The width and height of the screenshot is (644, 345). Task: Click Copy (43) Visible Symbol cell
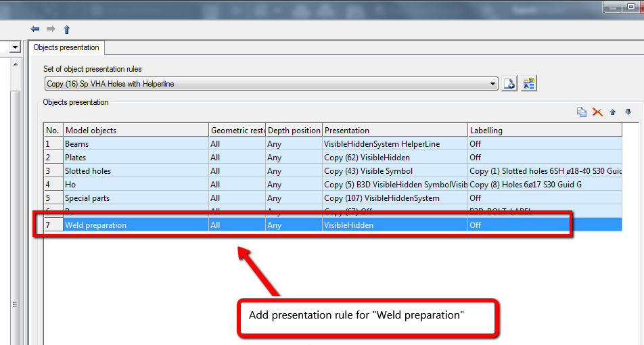pyautogui.click(x=394, y=171)
